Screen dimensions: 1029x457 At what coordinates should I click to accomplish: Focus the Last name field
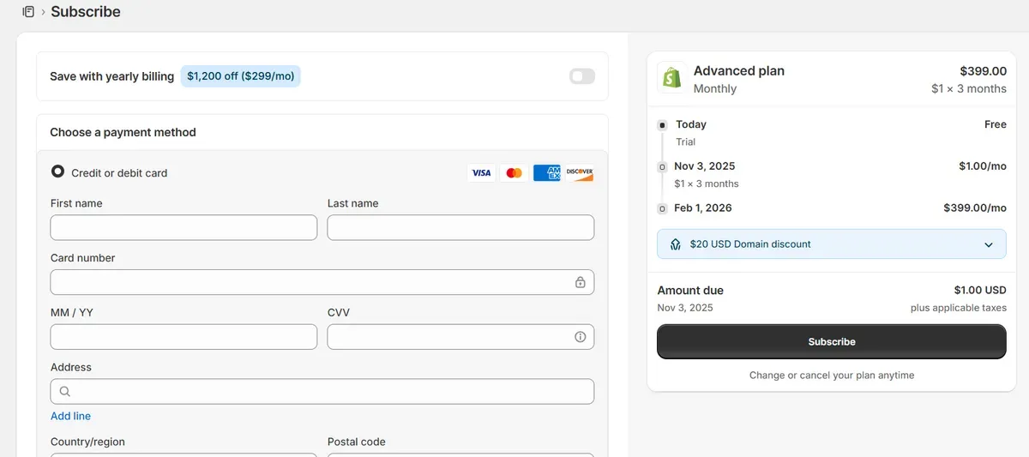460,227
